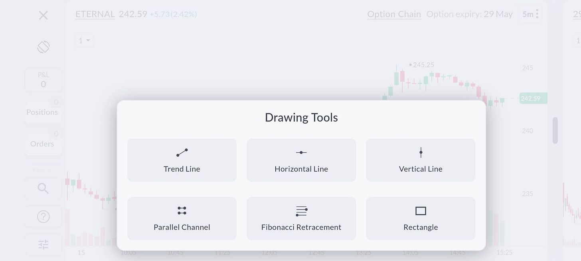Click the P&L indicator box
Viewport: 581px width, 261px height.
pyautogui.click(x=43, y=80)
